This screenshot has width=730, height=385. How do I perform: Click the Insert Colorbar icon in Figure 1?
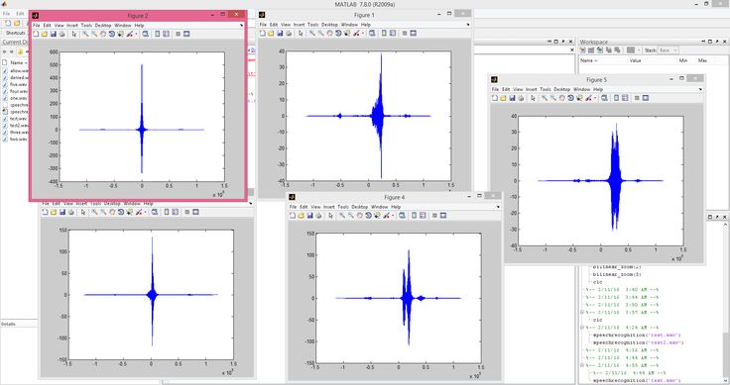(x=384, y=34)
